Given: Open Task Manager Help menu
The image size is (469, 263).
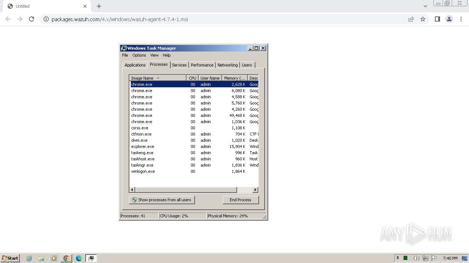Looking at the screenshot, I should click(167, 55).
